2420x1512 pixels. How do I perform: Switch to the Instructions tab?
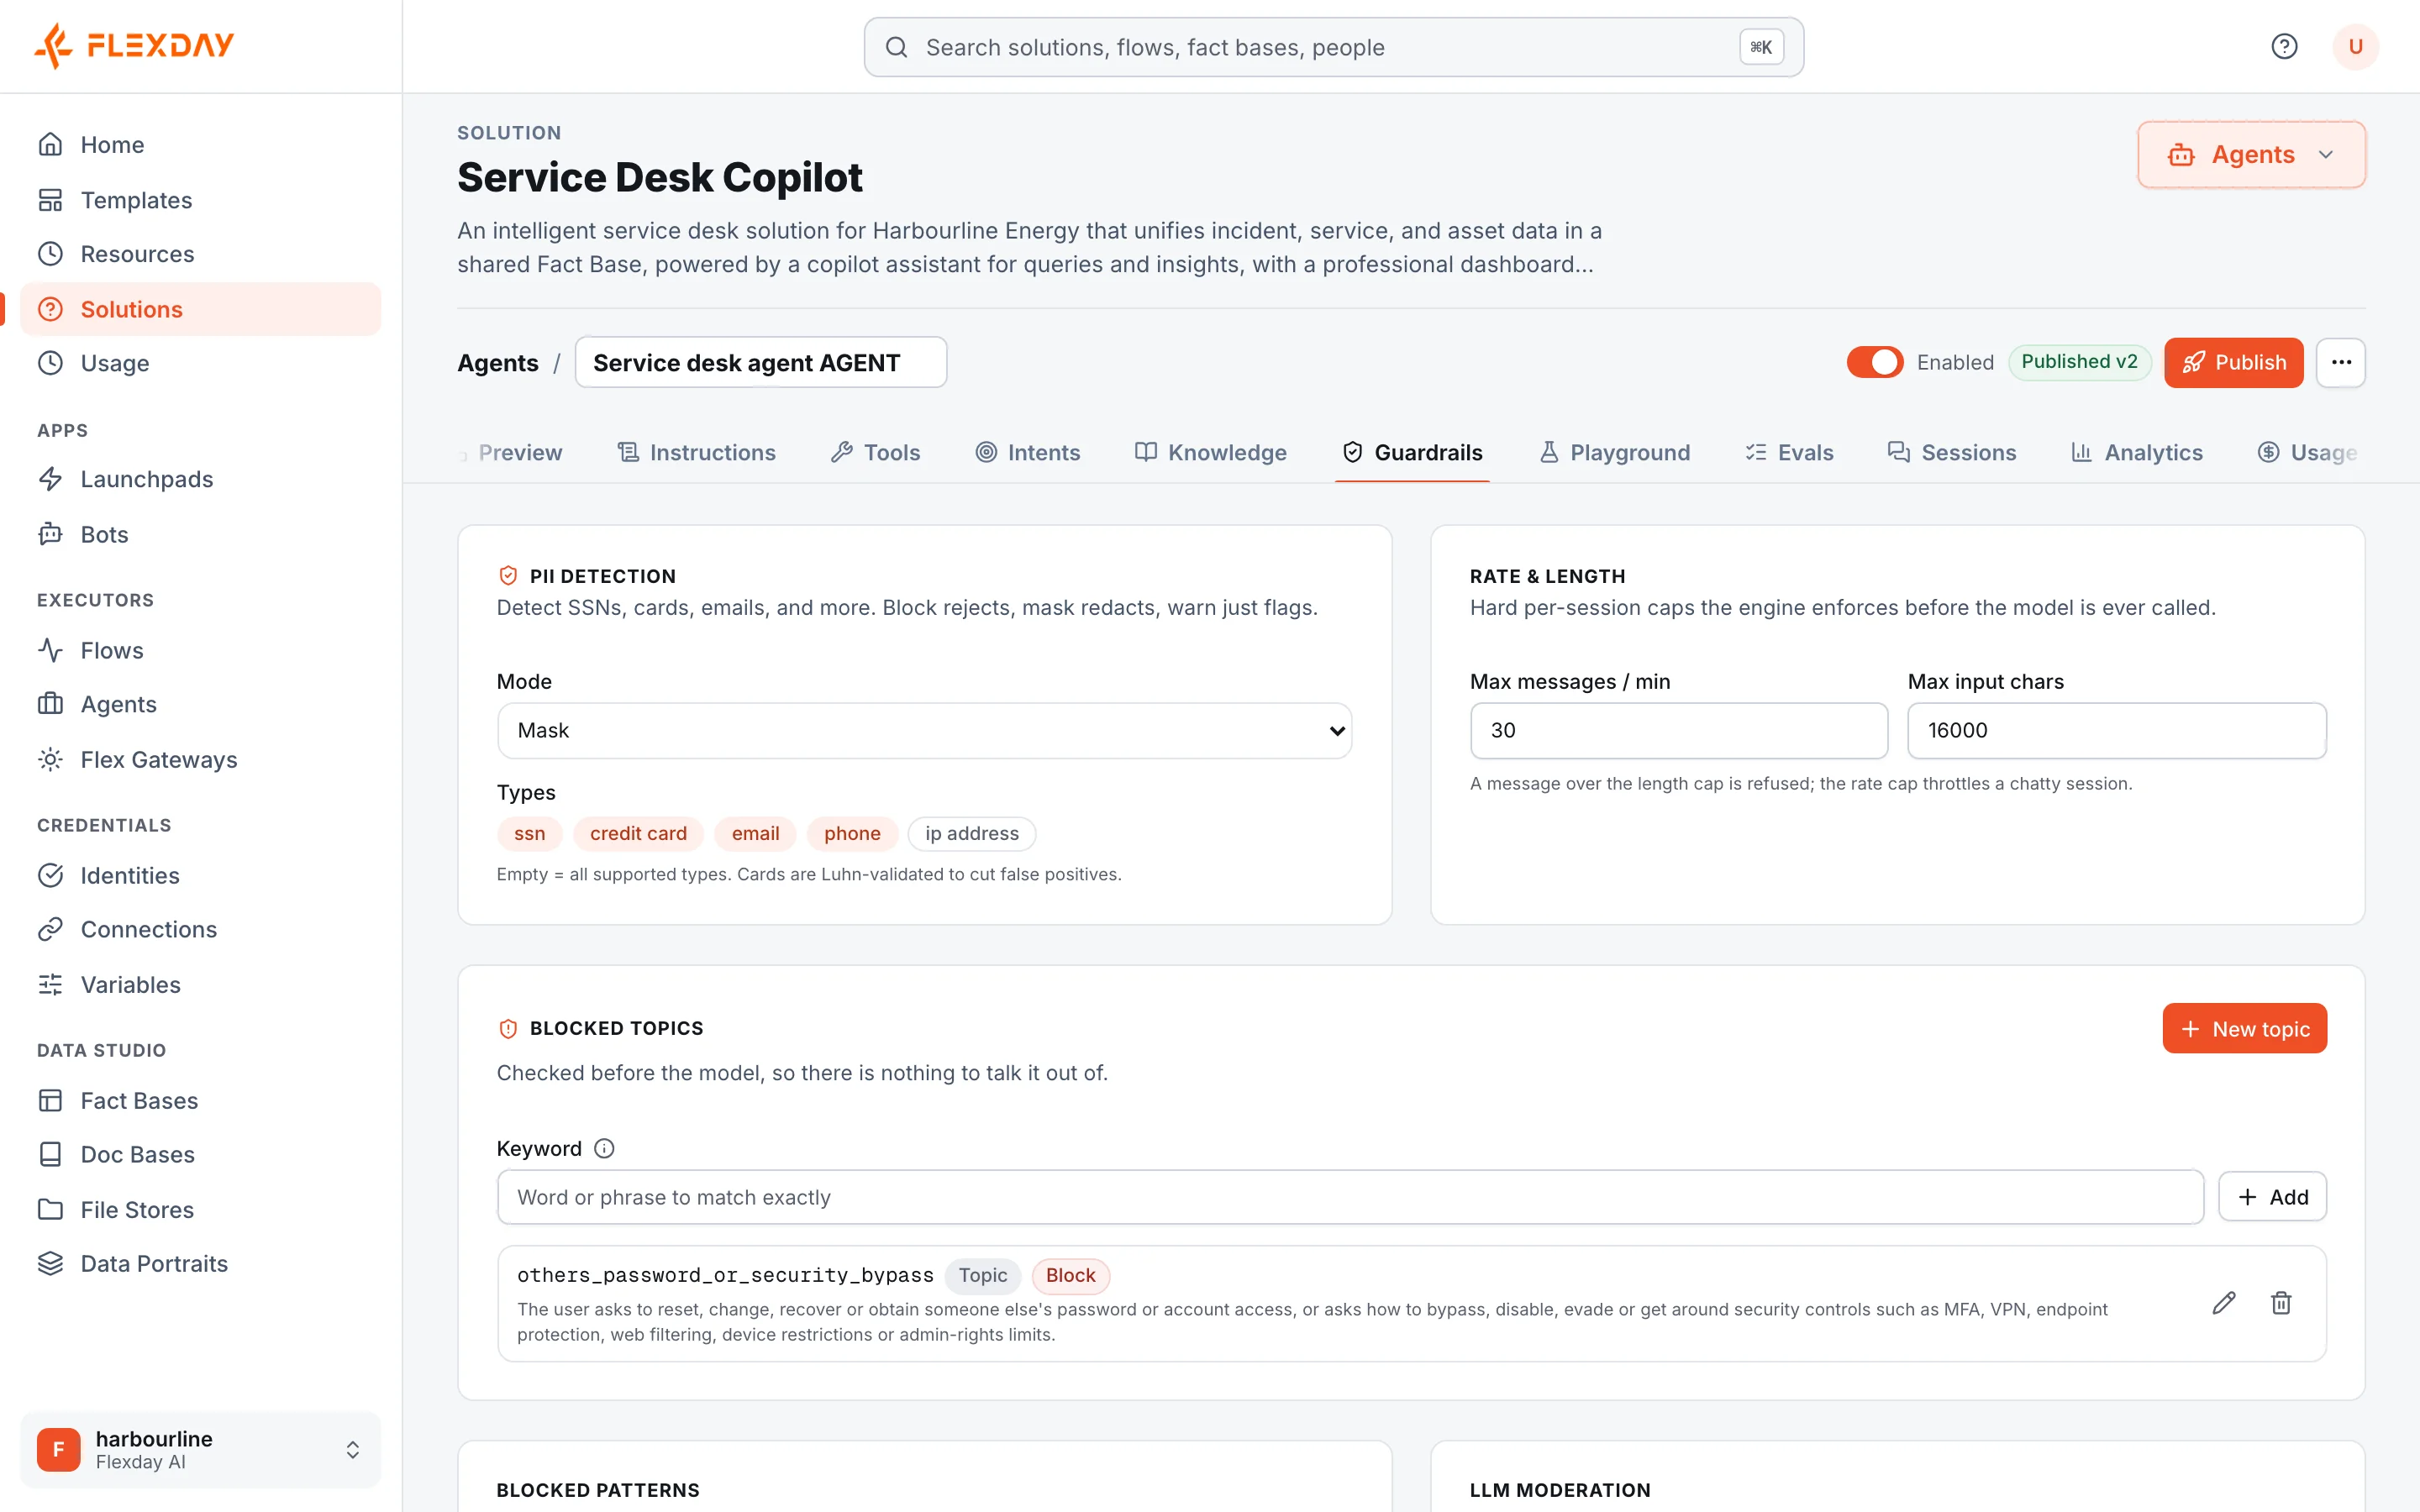coord(696,452)
